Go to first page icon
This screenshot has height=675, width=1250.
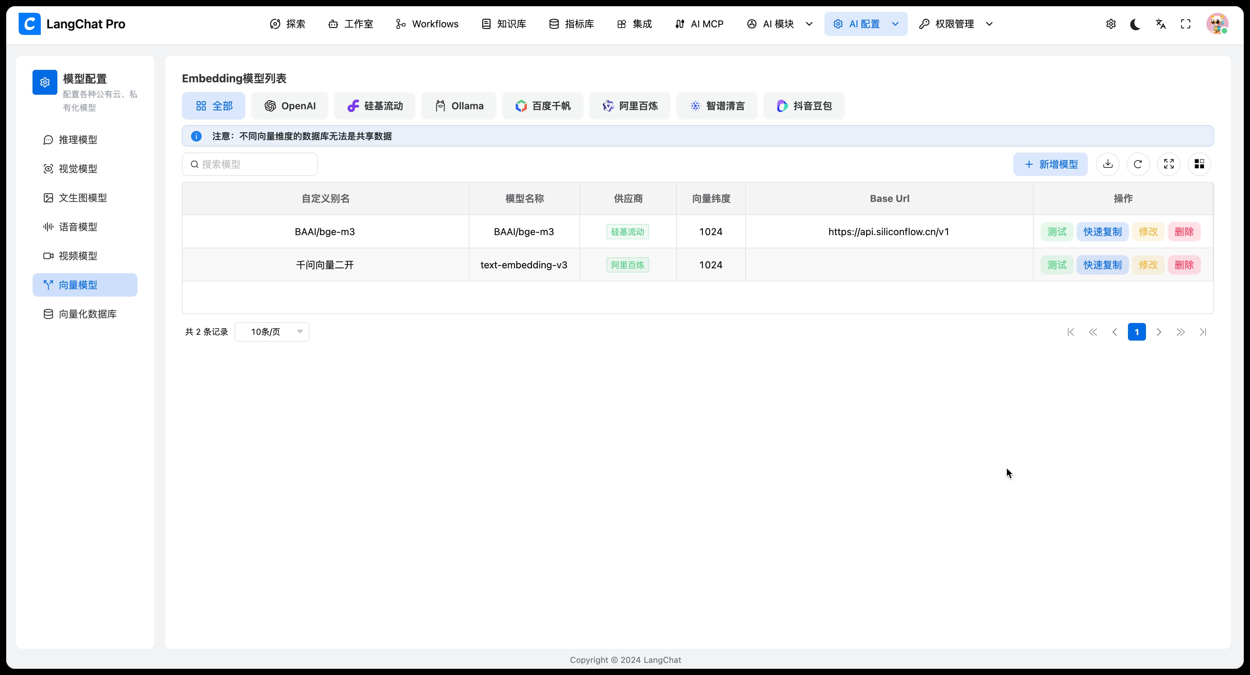coord(1071,332)
